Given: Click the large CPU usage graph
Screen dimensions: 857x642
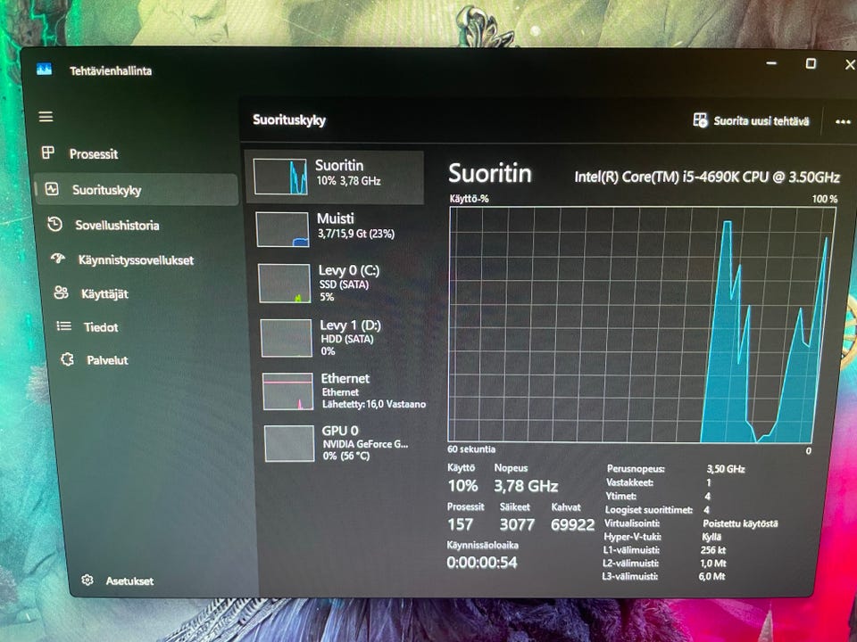Looking at the screenshot, I should coord(642,325).
